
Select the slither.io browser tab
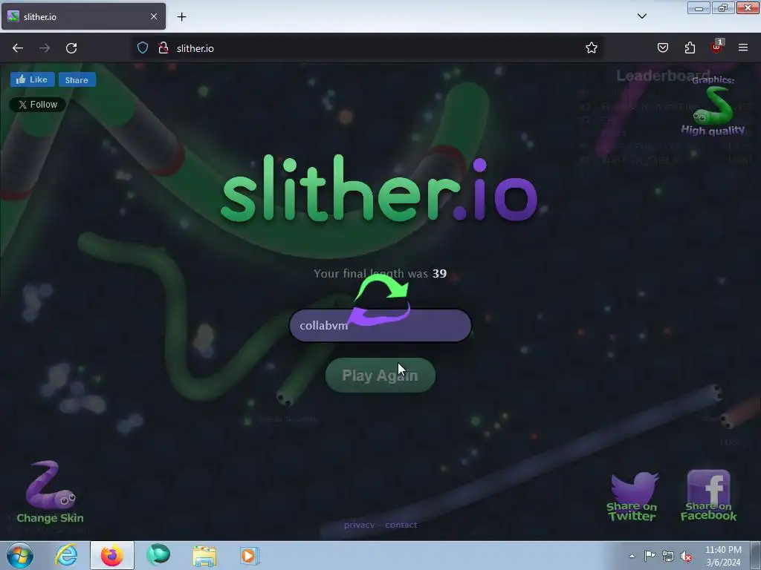pyautogui.click(x=83, y=16)
